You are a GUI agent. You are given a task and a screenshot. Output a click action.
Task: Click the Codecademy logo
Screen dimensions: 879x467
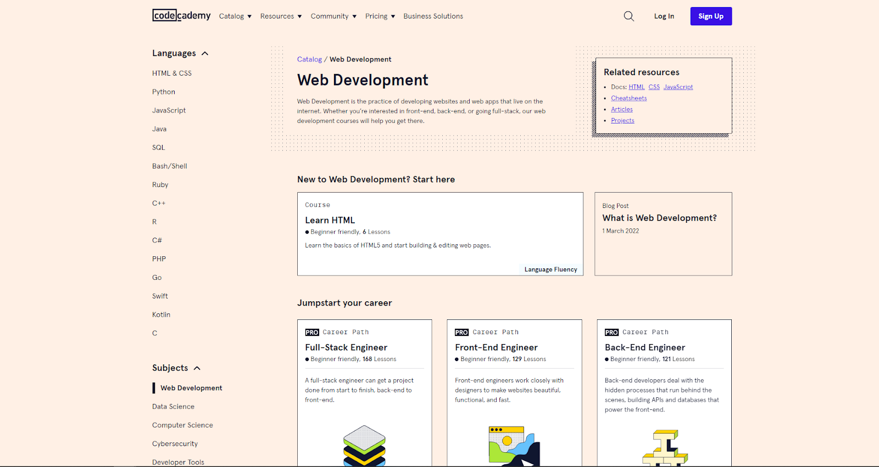[x=181, y=15]
